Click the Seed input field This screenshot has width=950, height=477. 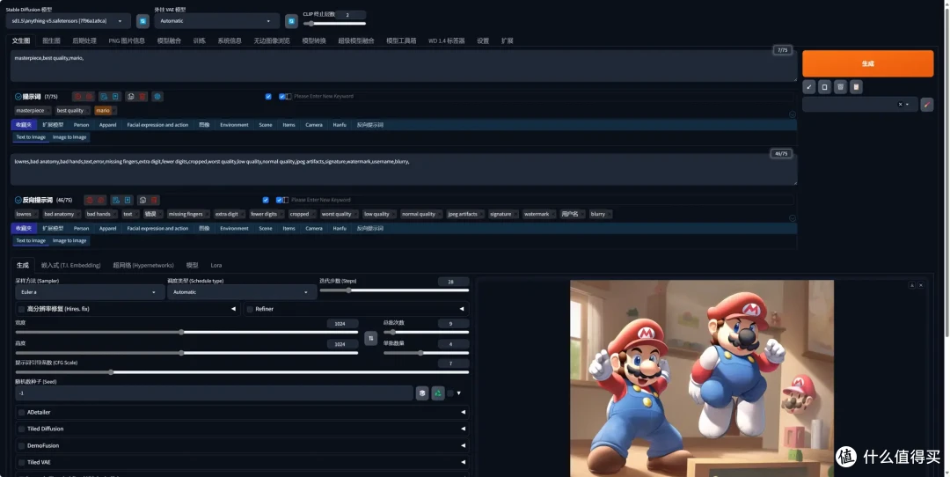[x=211, y=393]
